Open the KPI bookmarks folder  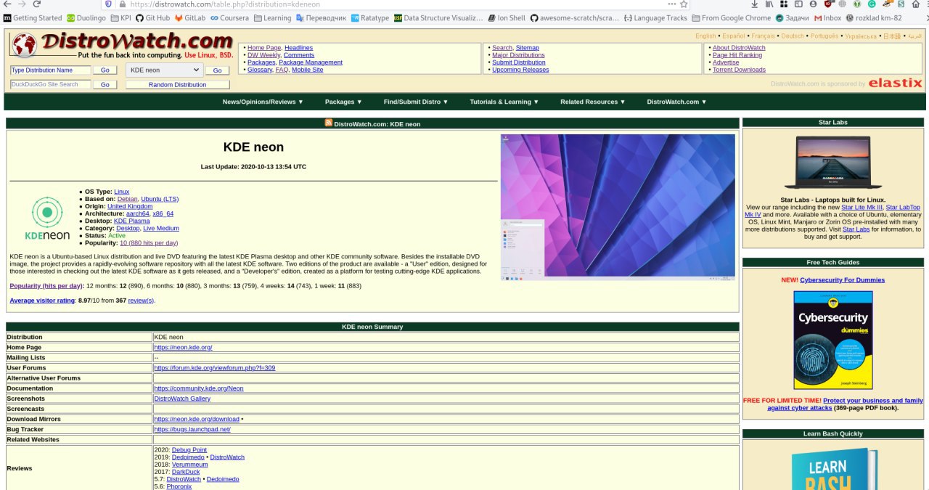click(120, 18)
